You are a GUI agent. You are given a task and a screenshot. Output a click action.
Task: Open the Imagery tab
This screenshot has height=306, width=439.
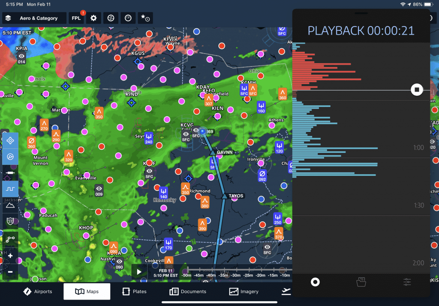click(x=244, y=291)
